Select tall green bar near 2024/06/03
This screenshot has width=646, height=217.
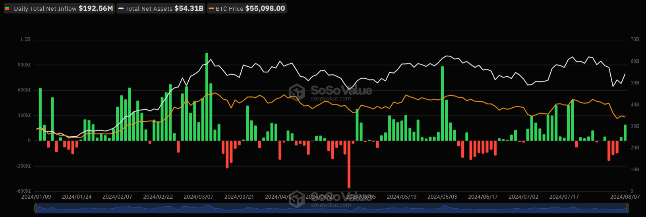[442, 103]
